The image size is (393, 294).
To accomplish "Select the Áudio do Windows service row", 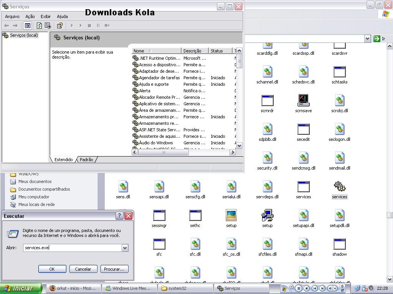I will (184, 143).
